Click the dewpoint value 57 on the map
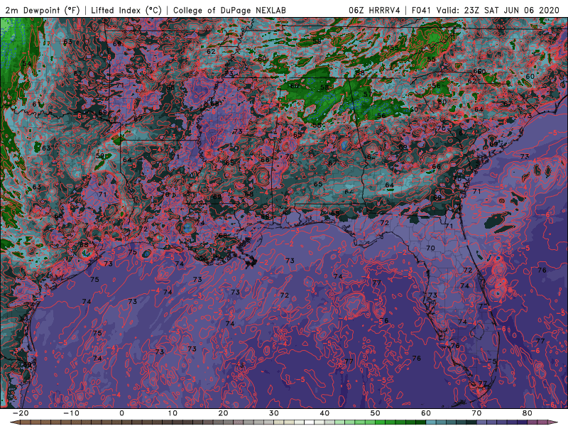The width and height of the screenshot is (568, 426). [x=368, y=94]
